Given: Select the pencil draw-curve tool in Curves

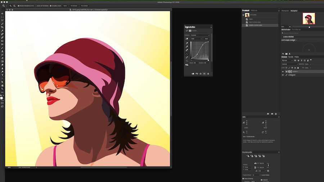Looking at the screenshot, I should pyautogui.click(x=187, y=57).
